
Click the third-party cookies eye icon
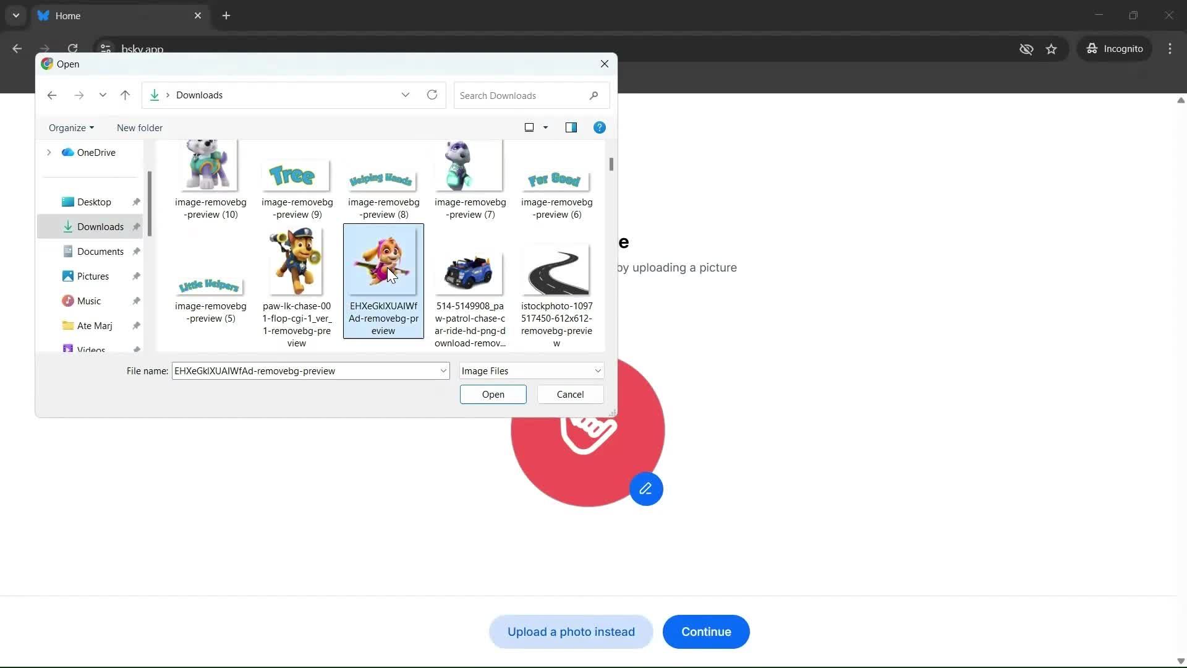pos(1027,49)
